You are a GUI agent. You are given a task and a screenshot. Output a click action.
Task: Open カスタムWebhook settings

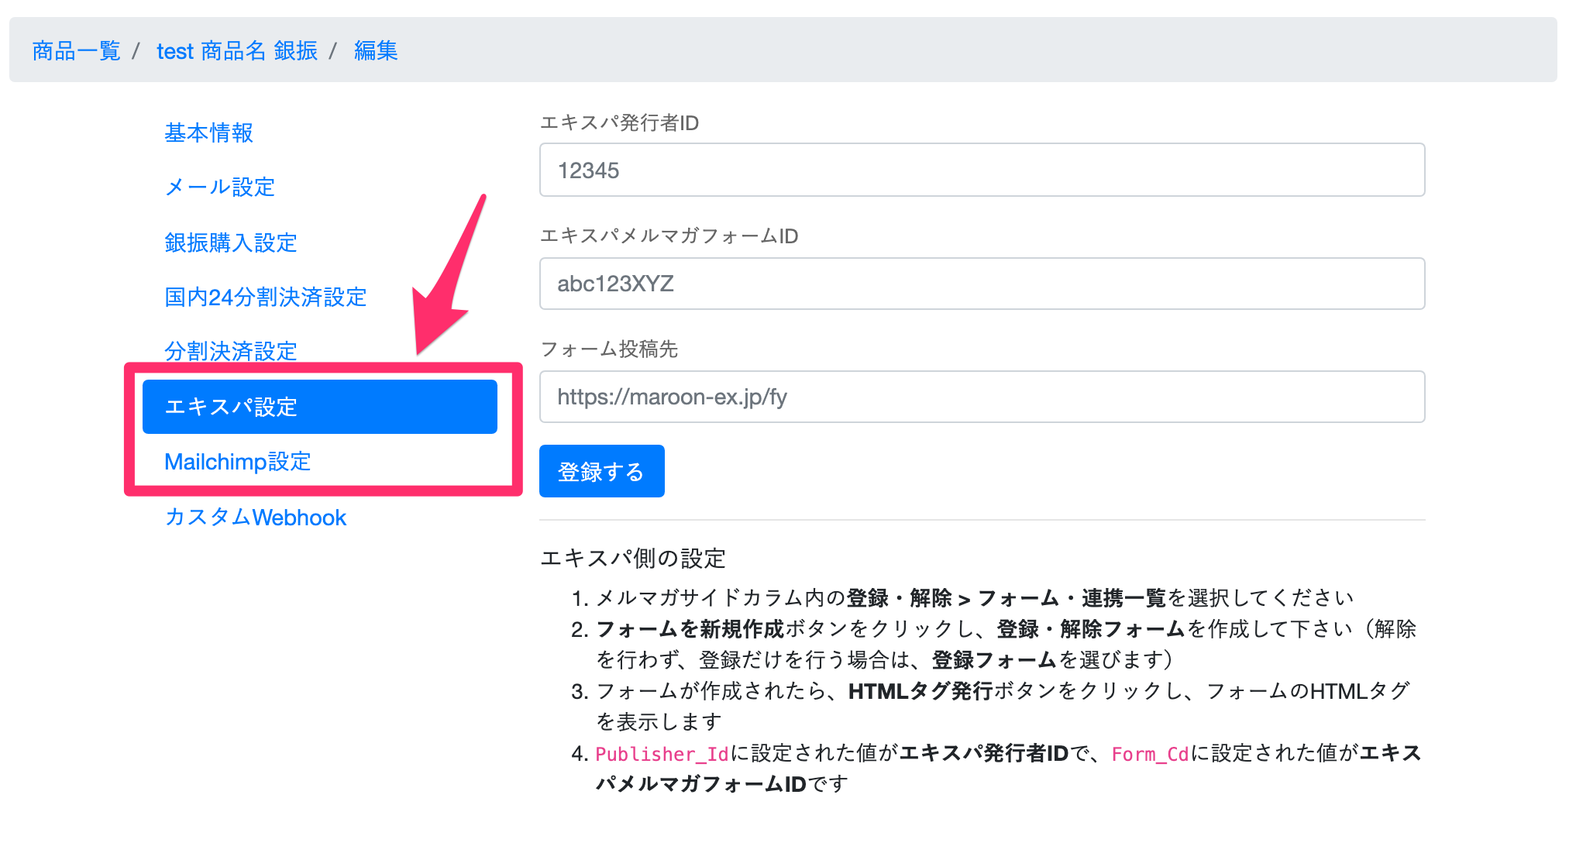click(256, 518)
